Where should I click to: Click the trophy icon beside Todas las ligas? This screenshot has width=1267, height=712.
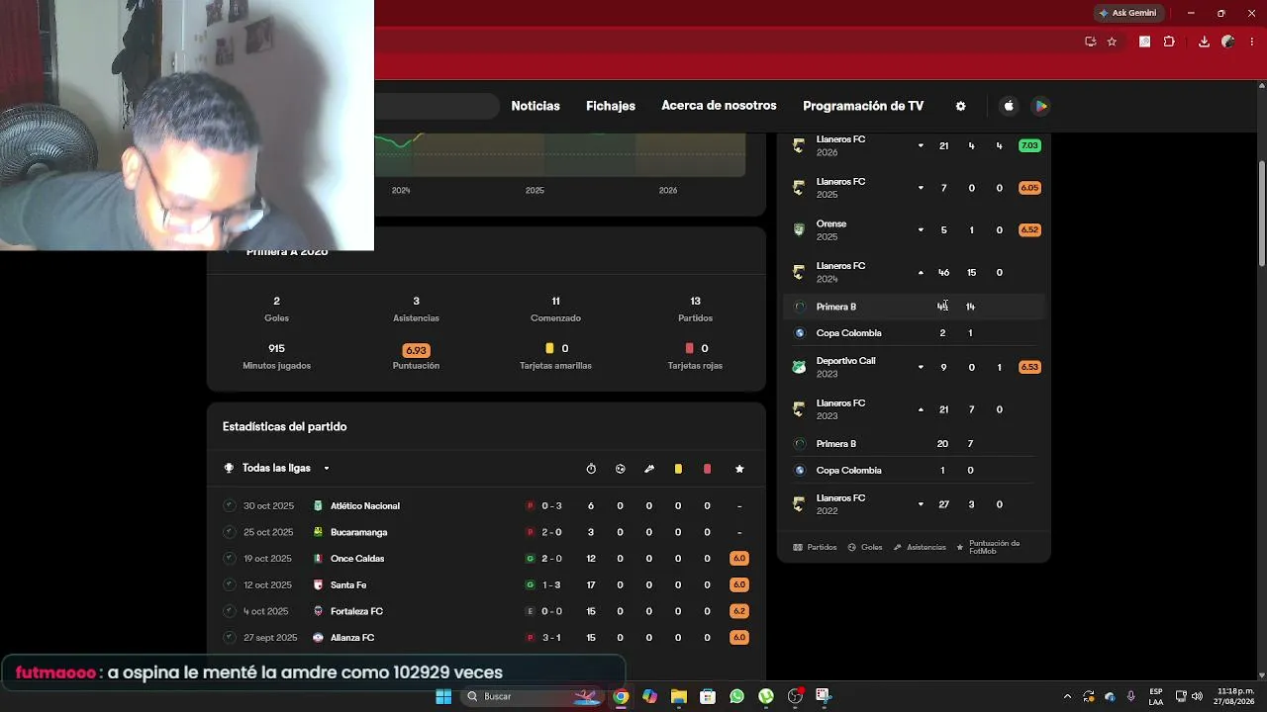click(230, 469)
